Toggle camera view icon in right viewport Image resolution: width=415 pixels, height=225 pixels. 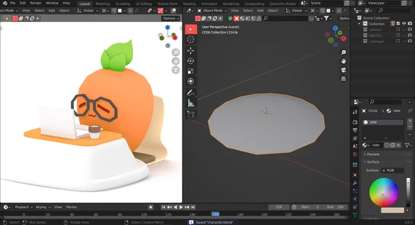pyautogui.click(x=343, y=70)
